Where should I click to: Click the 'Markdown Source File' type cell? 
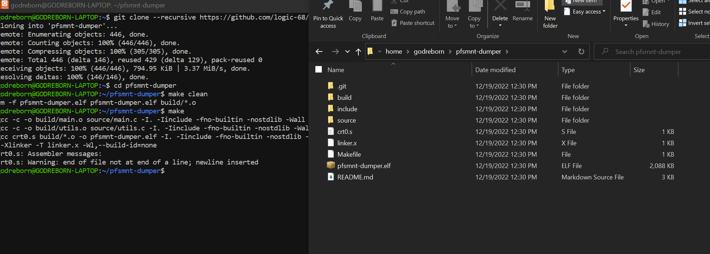click(x=592, y=177)
